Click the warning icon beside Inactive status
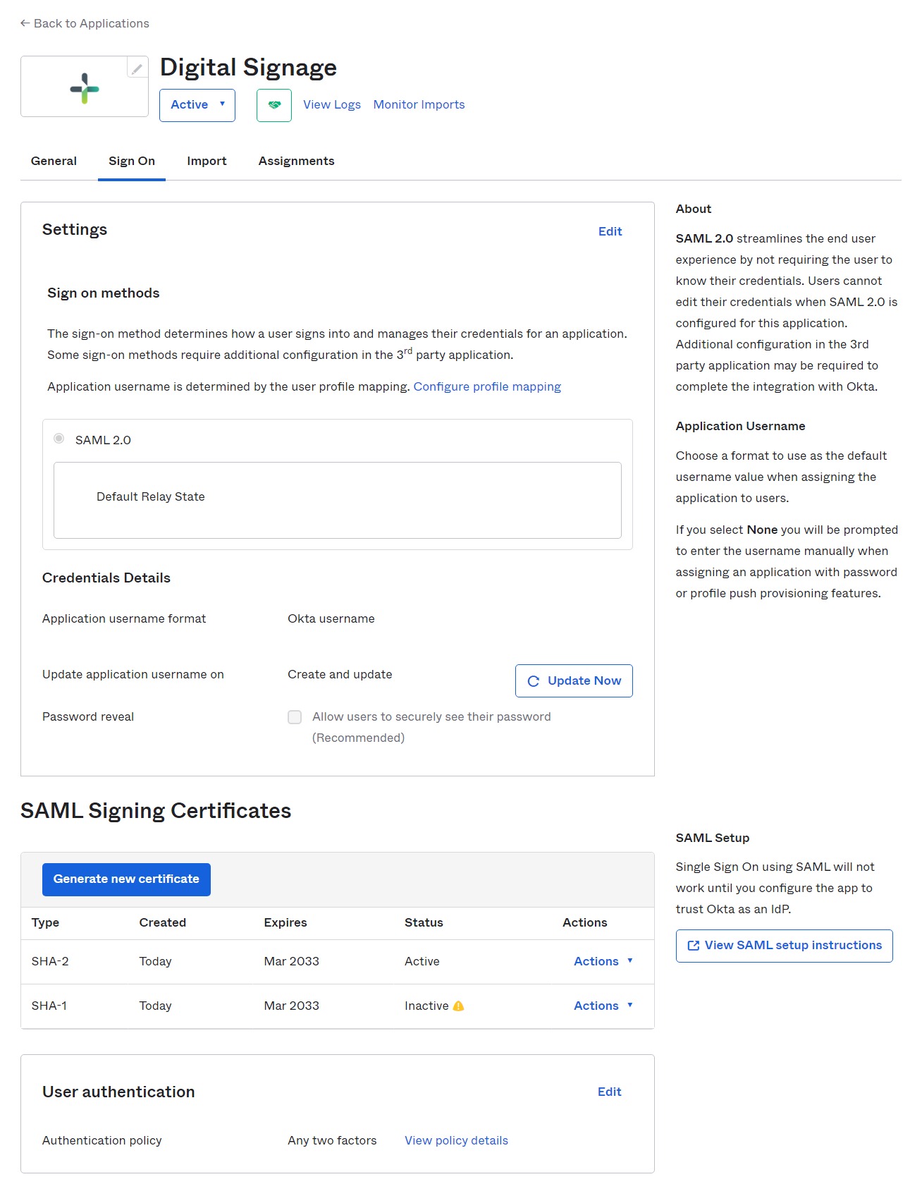This screenshot has height=1184, width=922. (458, 1006)
